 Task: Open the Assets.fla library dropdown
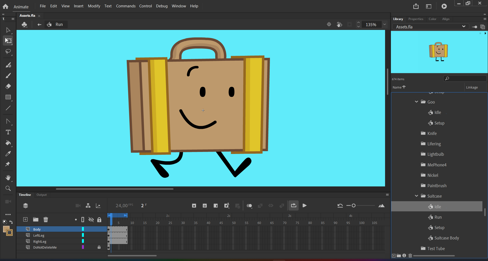coord(431,27)
